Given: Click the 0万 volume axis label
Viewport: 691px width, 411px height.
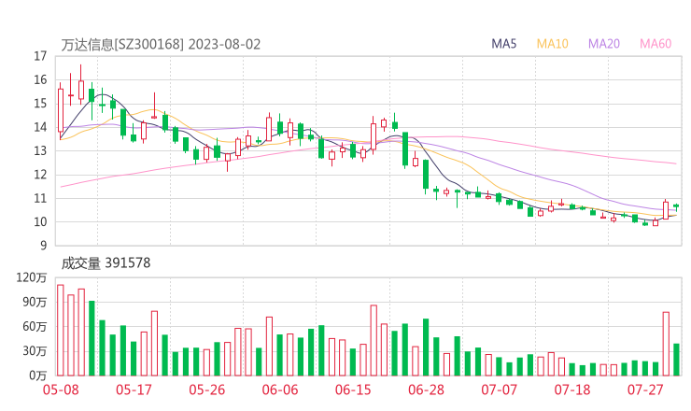Looking at the screenshot, I should click(38, 376).
